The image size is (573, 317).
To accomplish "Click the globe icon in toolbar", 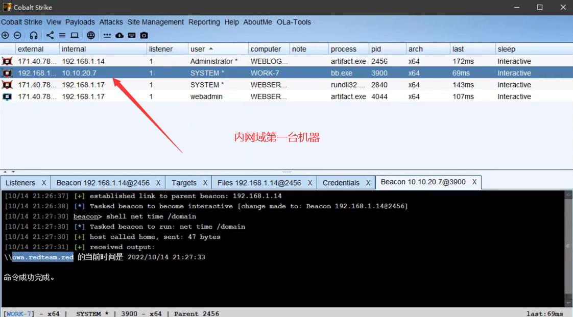I will (91, 35).
